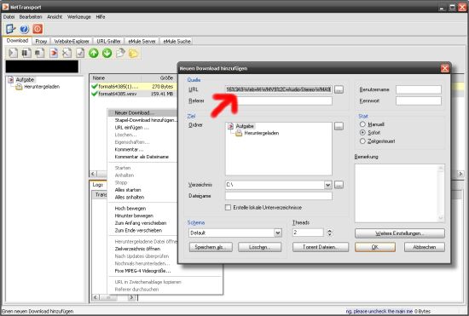Switch to the Proxy tab
The image size is (469, 316).
pyautogui.click(x=41, y=41)
